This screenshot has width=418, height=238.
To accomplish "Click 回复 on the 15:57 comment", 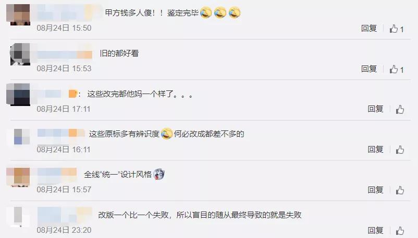I will pyautogui.click(x=375, y=190).
